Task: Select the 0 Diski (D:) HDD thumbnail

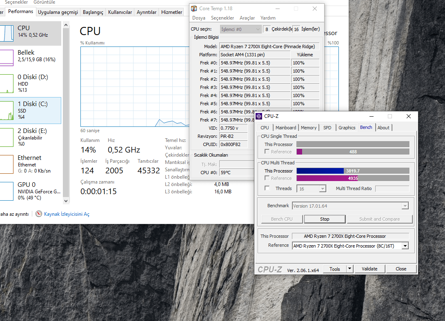Action: (7, 84)
